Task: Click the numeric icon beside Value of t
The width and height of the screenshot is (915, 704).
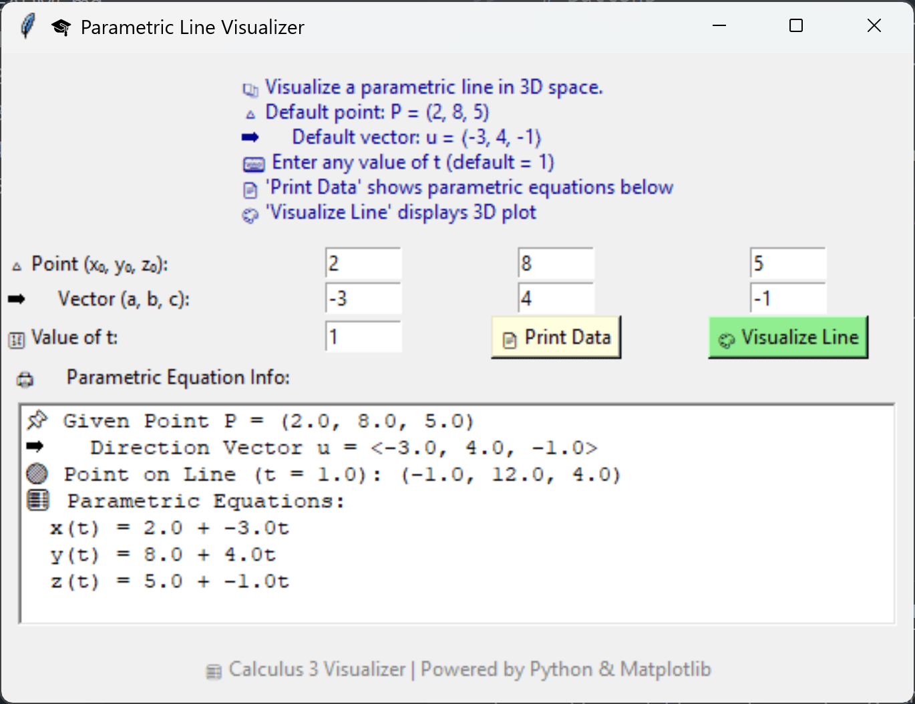Action: [x=17, y=340]
